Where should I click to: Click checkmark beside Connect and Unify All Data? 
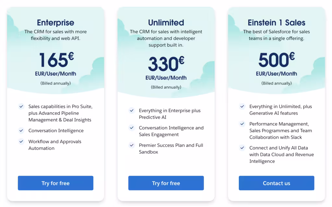pos(242,148)
